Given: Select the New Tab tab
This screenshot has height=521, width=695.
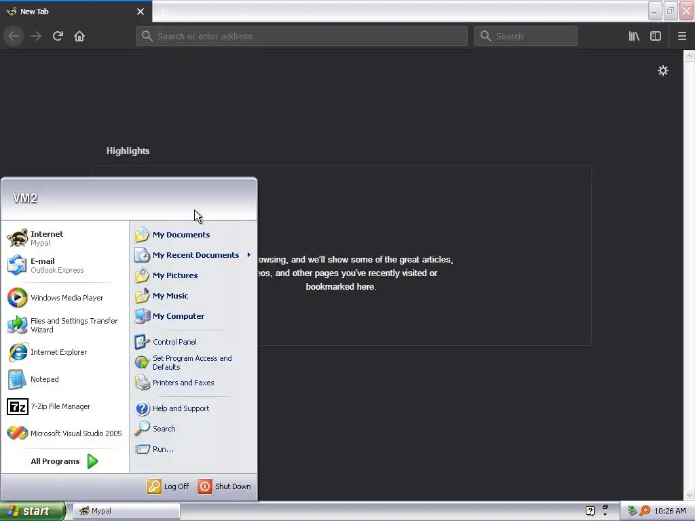Looking at the screenshot, I should click(x=75, y=12).
